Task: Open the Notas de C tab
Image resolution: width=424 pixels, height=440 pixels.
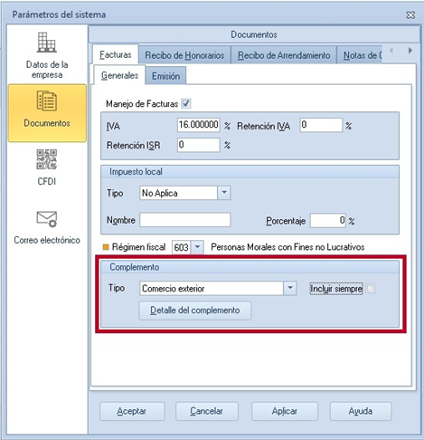Action: (361, 55)
